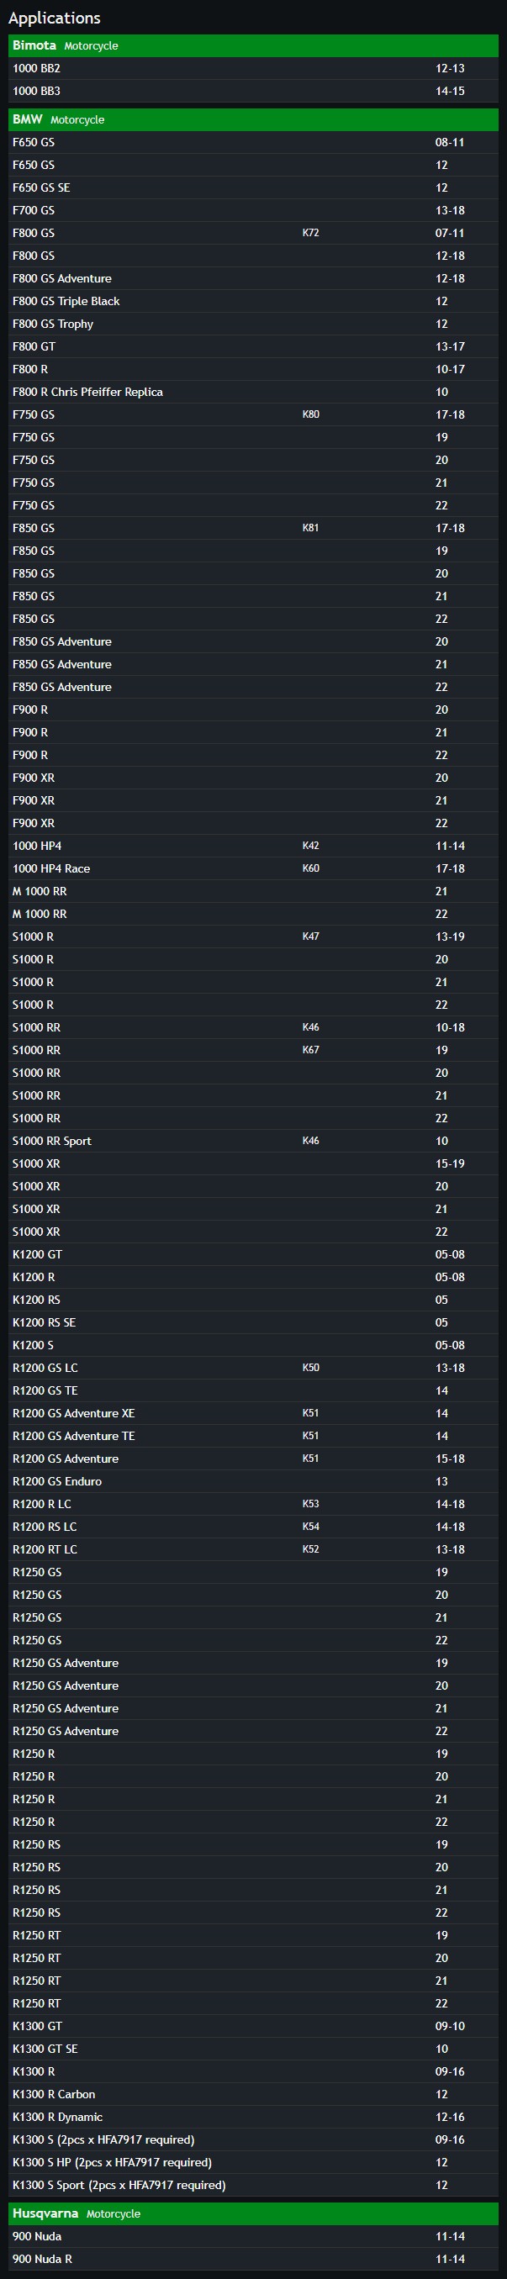Select the 900 Nuda R row
507x2279 pixels.
pos(253,2260)
